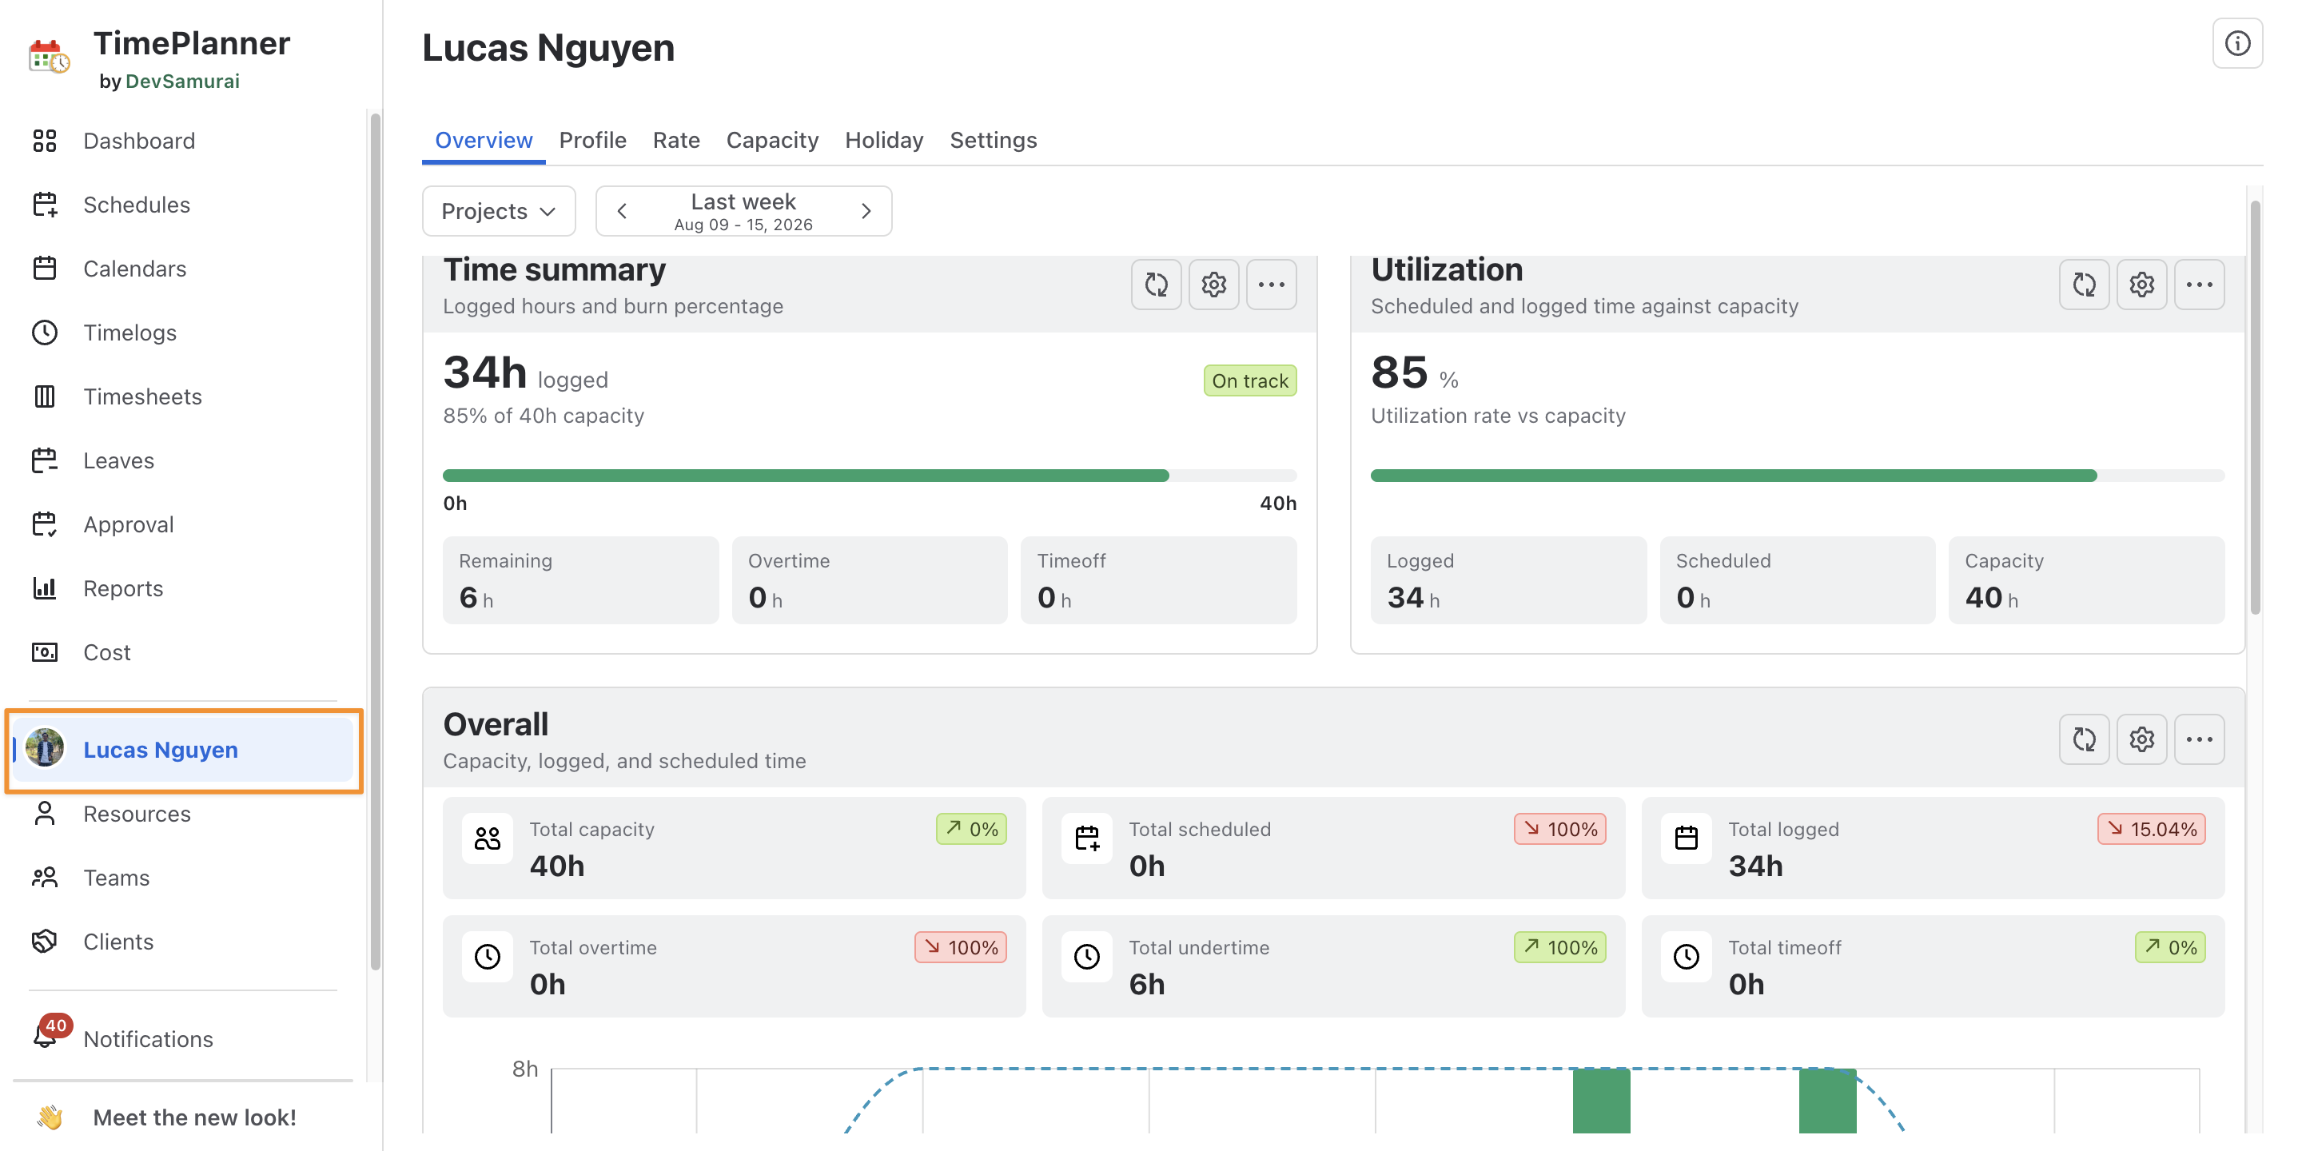The image size is (2302, 1151).
Task: Click the Total undertime clock icon
Action: pyautogui.click(x=1087, y=957)
